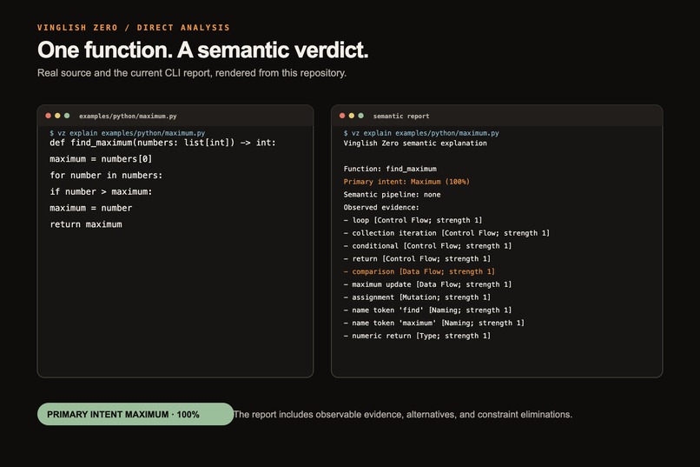Click the 'def find_maximum' code line
Image resolution: width=700 pixels, height=467 pixels.
click(162, 143)
